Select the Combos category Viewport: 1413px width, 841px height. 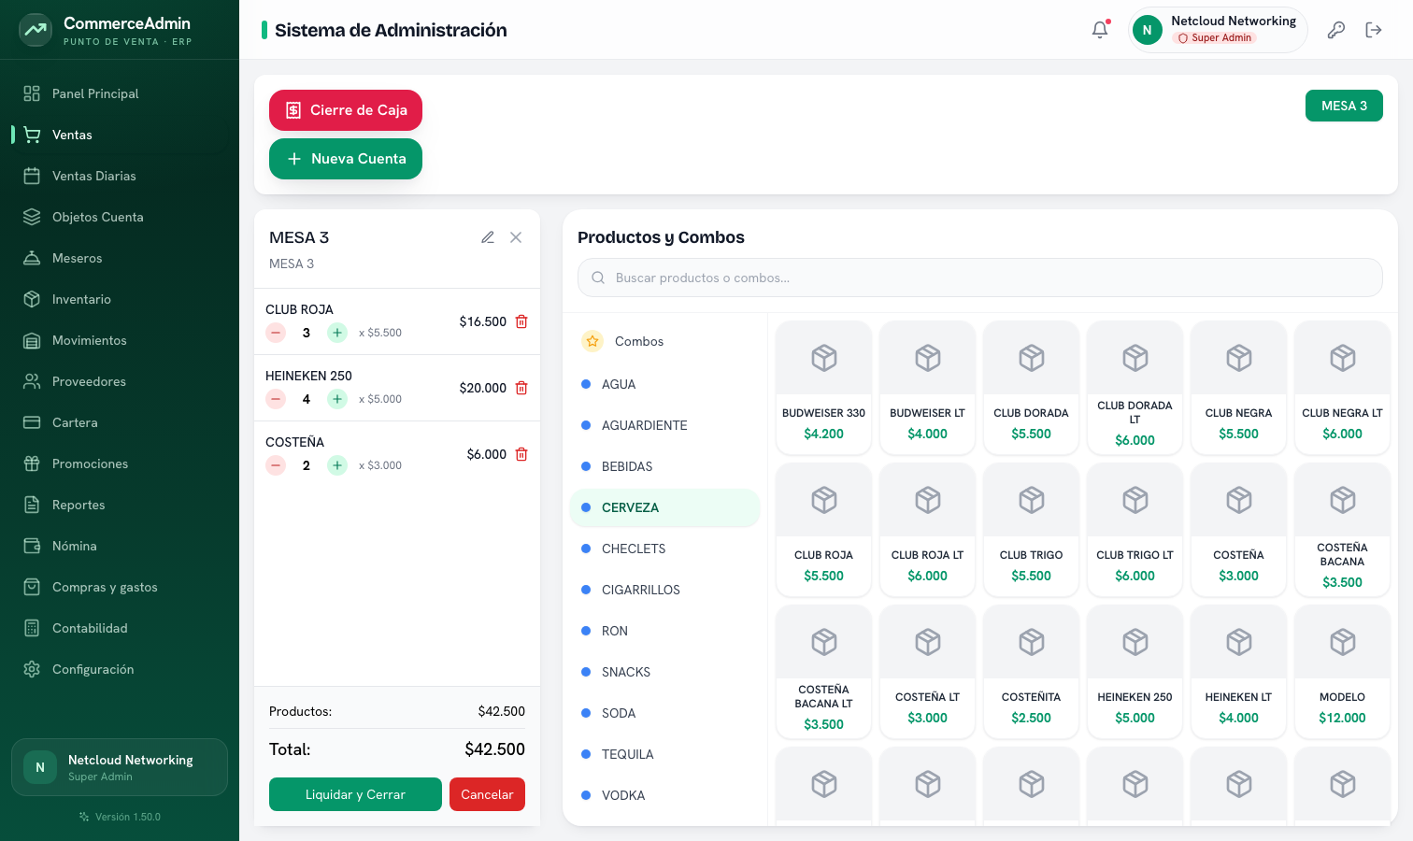(665, 341)
